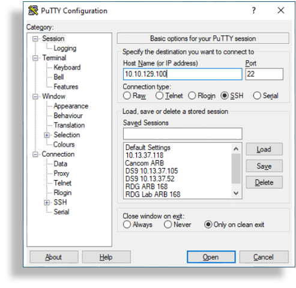The image size is (296, 288).
Task: Click the Port input field
Action: (264, 74)
